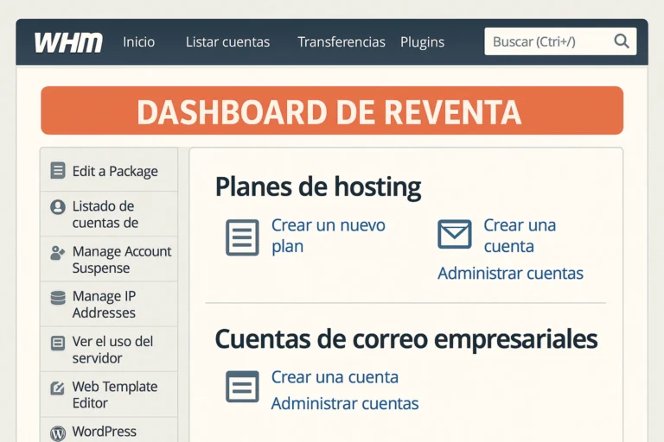Select Manage Account Suspense in sidebar

point(109,259)
